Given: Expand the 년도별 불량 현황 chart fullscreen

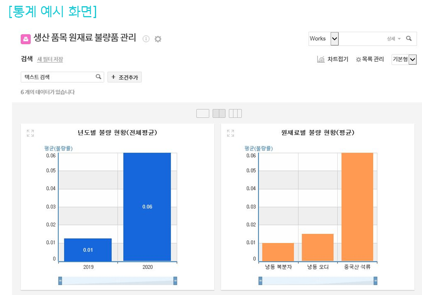Looking at the screenshot, I should 30,133.
